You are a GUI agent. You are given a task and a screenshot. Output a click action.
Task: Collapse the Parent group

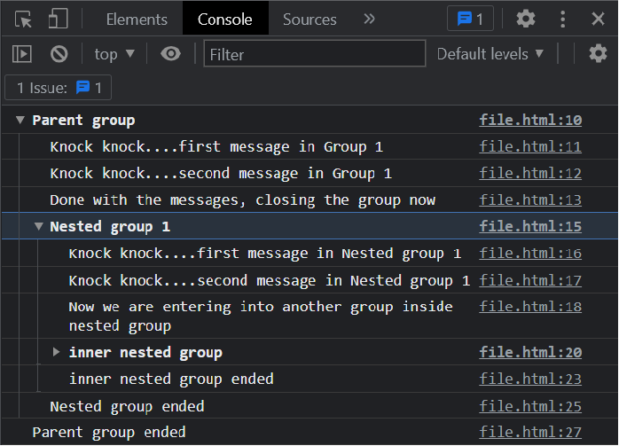[x=20, y=121]
